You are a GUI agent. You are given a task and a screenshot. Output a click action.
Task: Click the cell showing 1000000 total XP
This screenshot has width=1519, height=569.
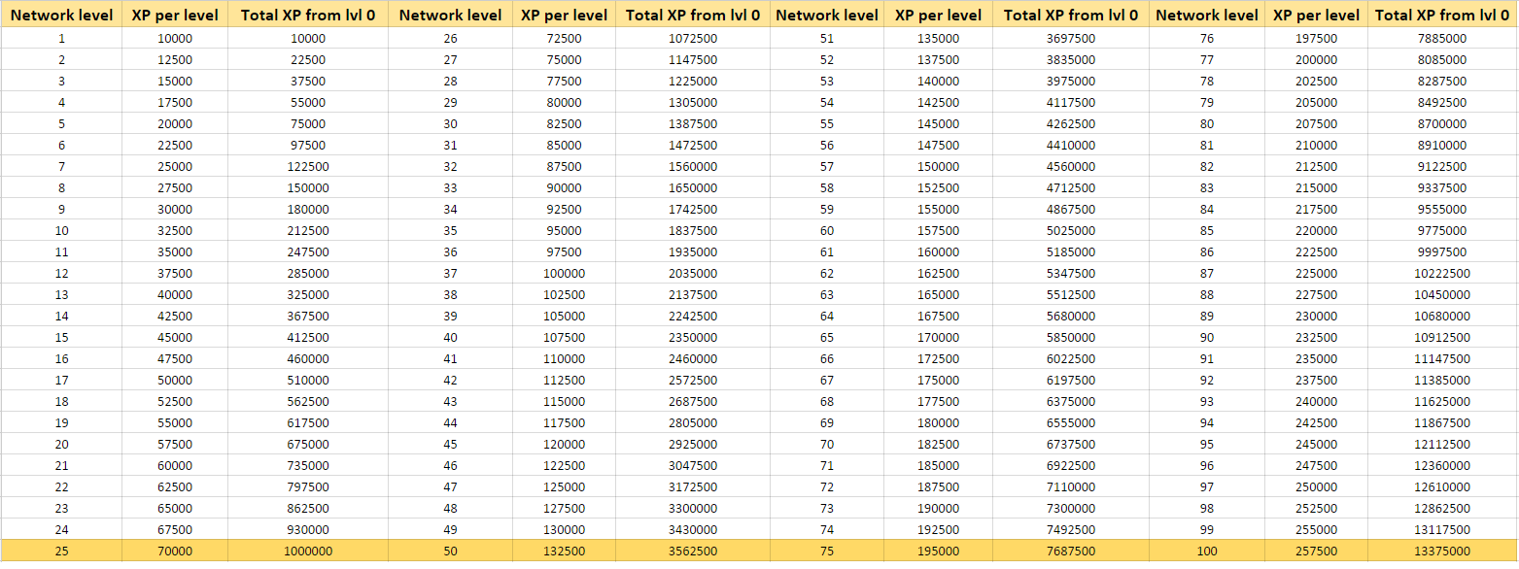pos(306,551)
